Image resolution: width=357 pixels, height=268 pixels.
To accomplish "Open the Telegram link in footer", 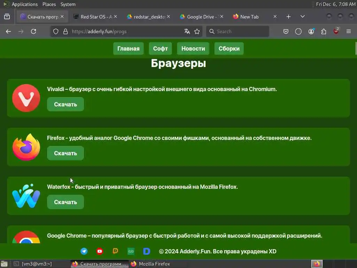I will [84, 251].
